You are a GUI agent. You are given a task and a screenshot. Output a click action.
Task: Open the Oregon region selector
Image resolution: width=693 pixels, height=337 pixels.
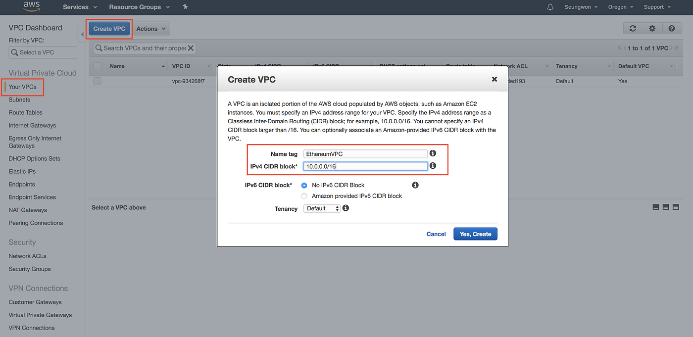point(621,7)
